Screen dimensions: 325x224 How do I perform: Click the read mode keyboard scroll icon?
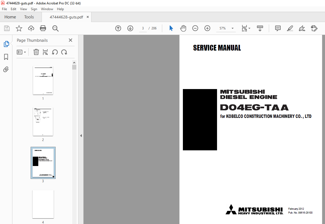point(260,28)
